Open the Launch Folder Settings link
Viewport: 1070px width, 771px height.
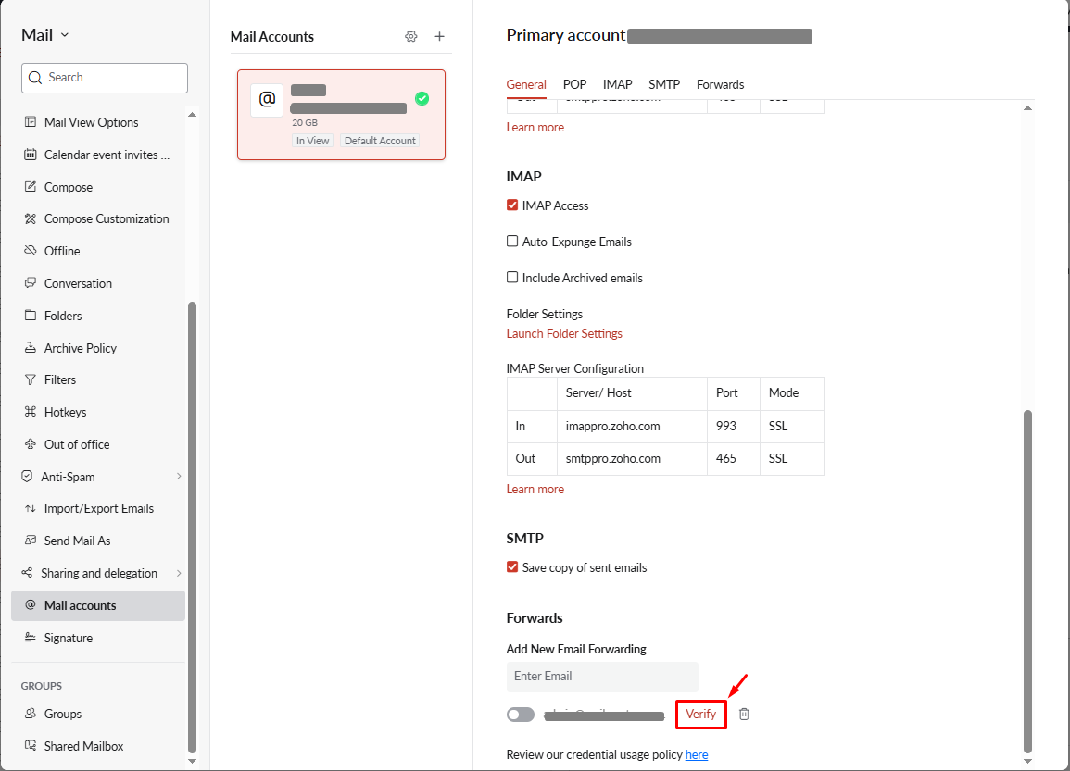[x=564, y=333]
